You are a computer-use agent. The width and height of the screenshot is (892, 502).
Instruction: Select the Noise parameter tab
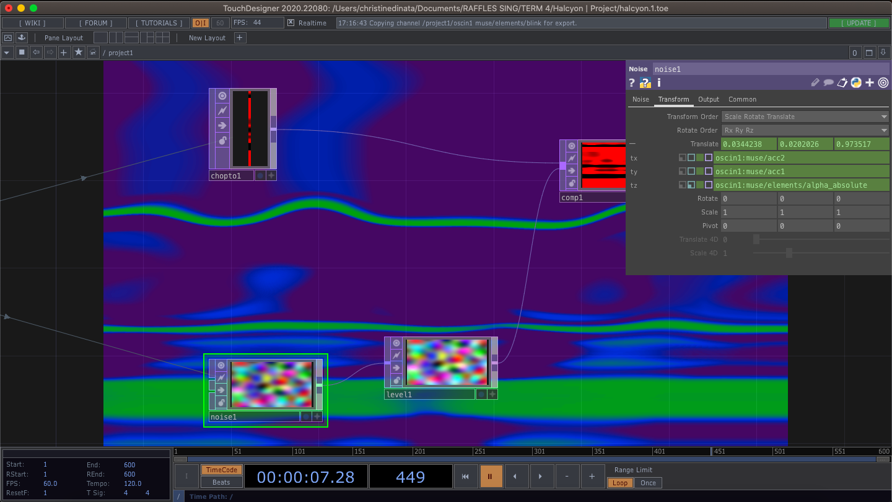(x=641, y=99)
